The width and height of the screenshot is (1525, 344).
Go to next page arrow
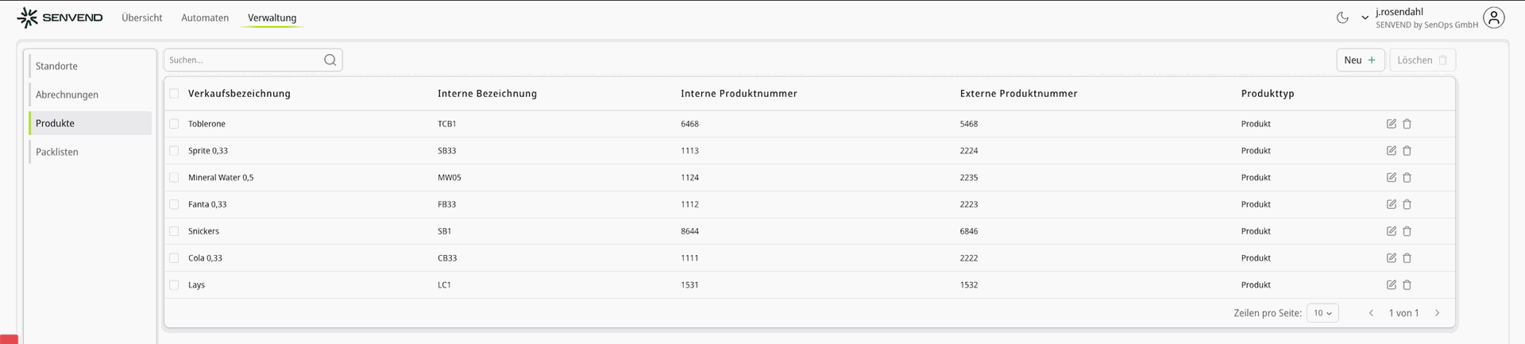pos(1437,313)
